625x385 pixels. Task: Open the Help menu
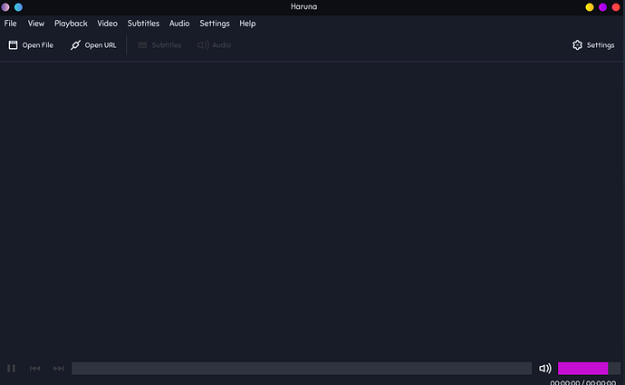(247, 24)
